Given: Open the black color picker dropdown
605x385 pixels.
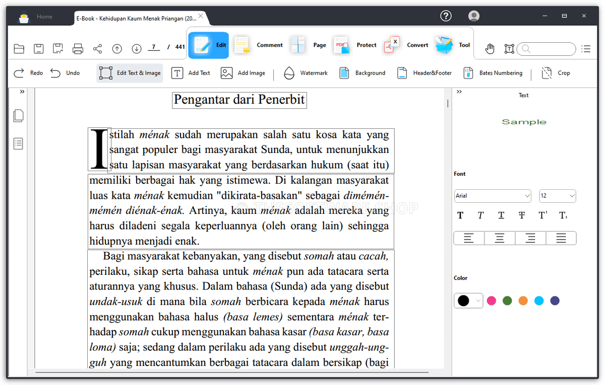Looking at the screenshot, I should click(468, 301).
